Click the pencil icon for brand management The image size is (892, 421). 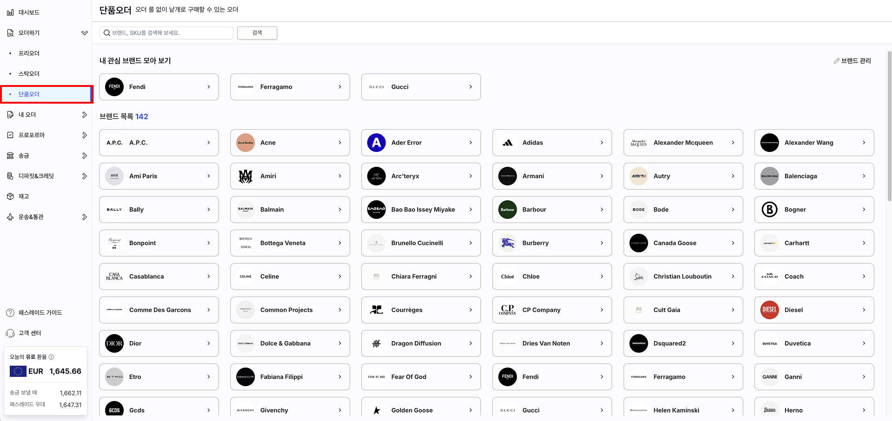click(x=836, y=61)
